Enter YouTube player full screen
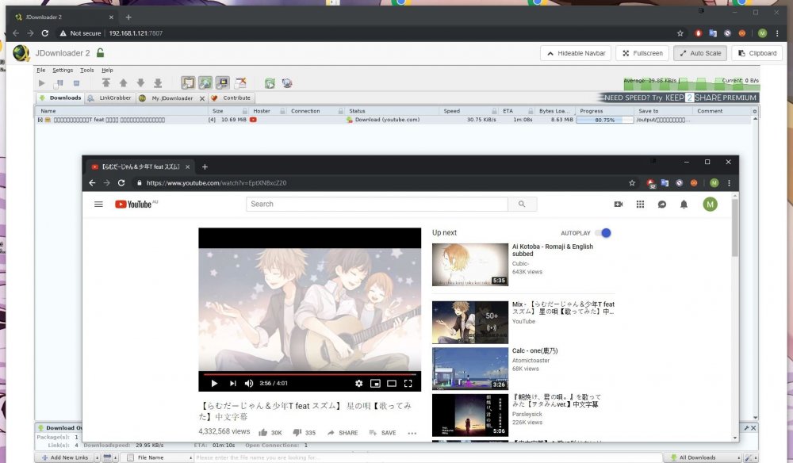 point(408,384)
